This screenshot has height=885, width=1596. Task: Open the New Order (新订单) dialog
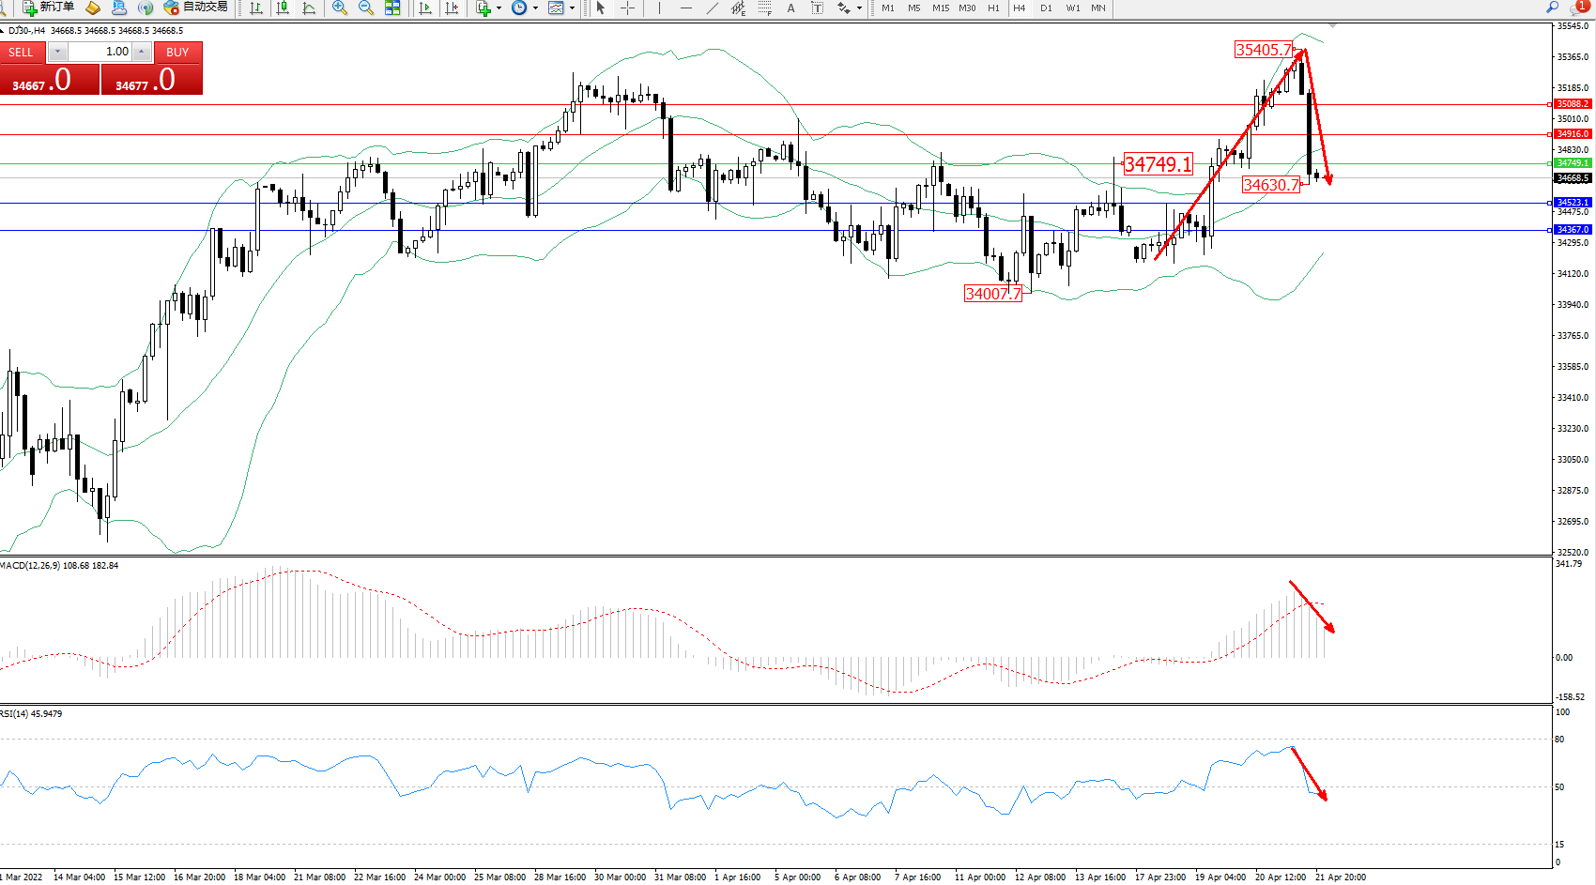[49, 8]
